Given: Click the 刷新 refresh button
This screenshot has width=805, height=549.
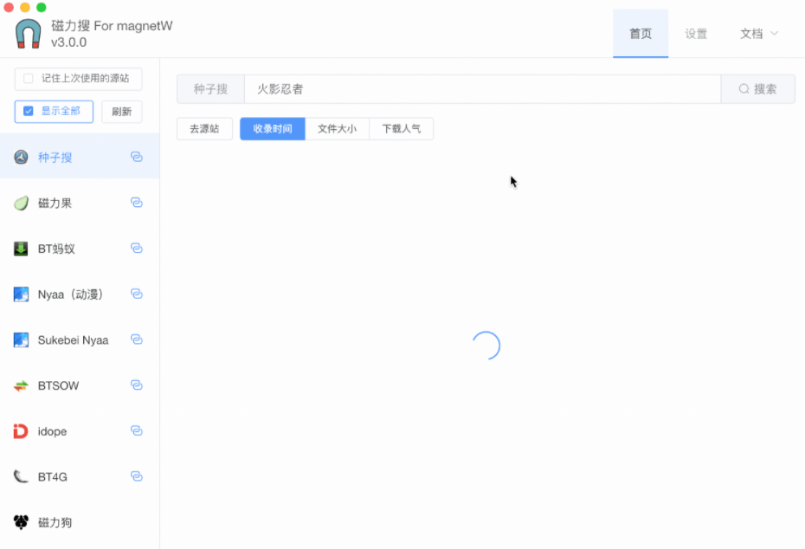Looking at the screenshot, I should click(122, 112).
